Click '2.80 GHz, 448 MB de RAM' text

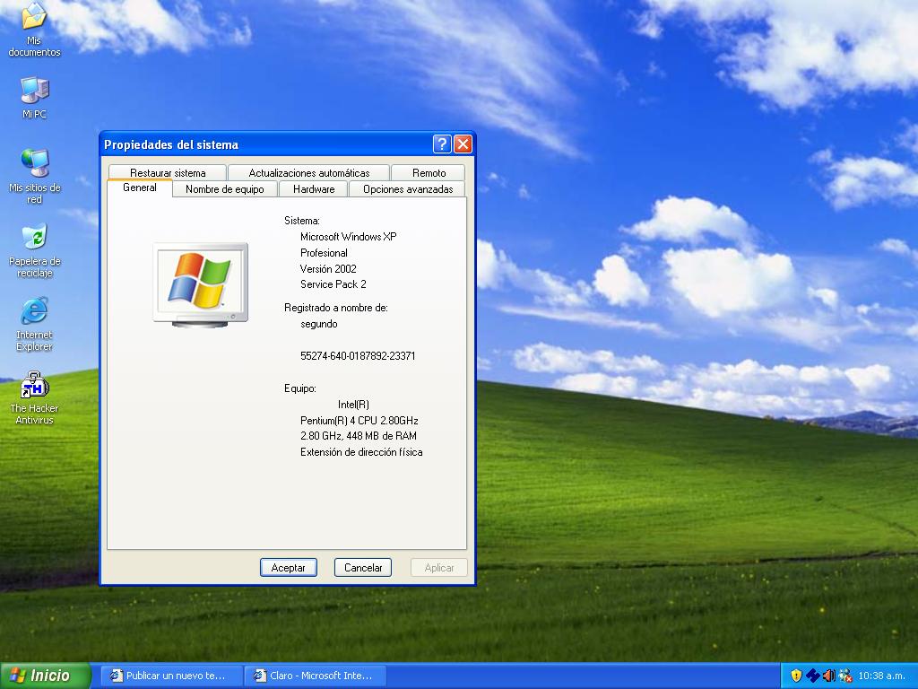point(359,436)
